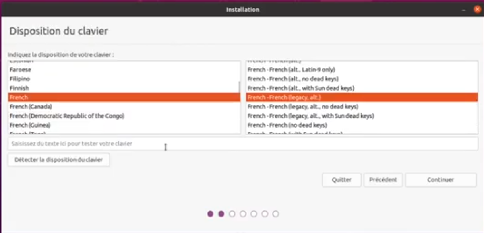The height and width of the screenshot is (233, 484).
Task: Click the language list scrollbar
Action: (240, 87)
